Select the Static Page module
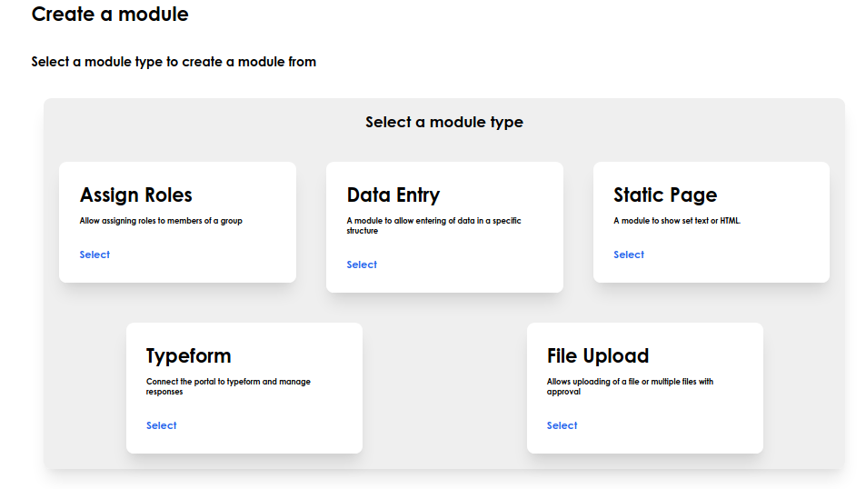Image resolution: width=866 pixels, height=489 pixels. click(x=629, y=254)
